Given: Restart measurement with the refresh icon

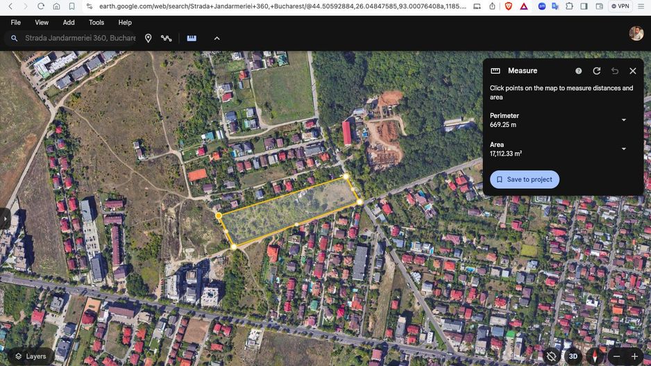Looking at the screenshot, I should [x=597, y=71].
